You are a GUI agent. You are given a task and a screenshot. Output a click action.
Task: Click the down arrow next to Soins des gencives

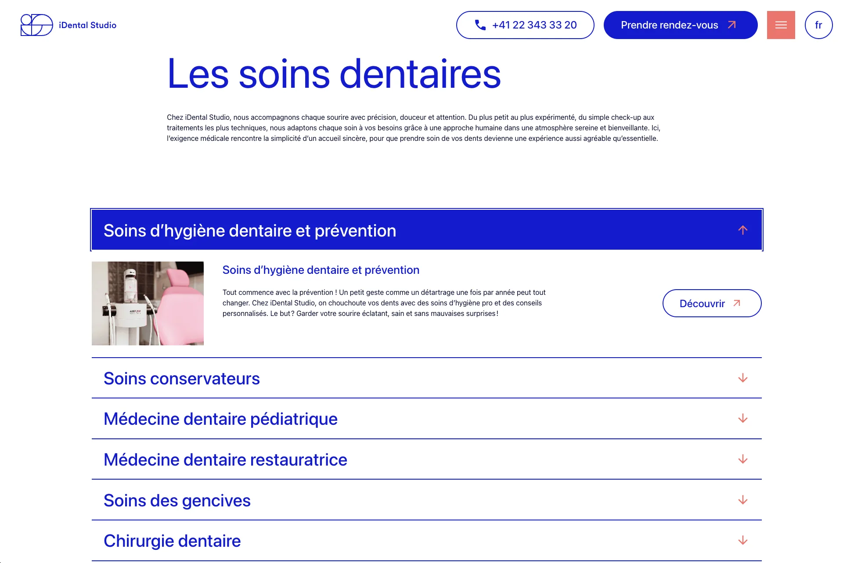click(x=742, y=500)
